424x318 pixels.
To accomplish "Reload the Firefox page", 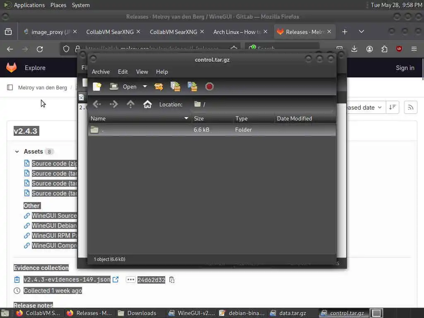I will (40, 49).
